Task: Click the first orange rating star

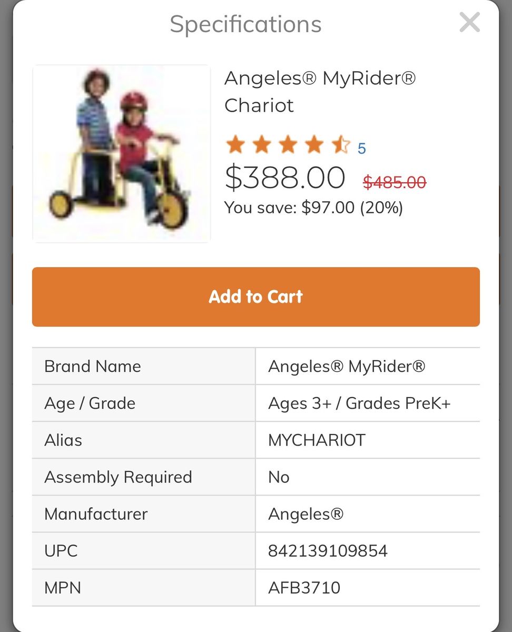Action: tap(235, 145)
